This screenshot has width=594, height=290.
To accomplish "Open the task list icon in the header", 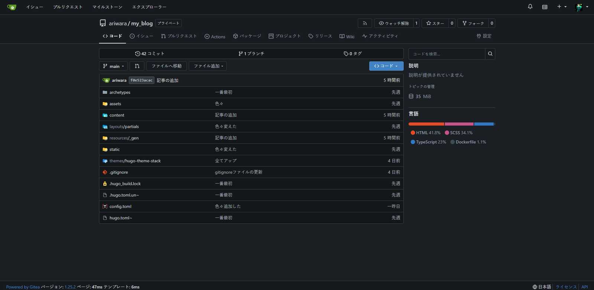I will (545, 7).
